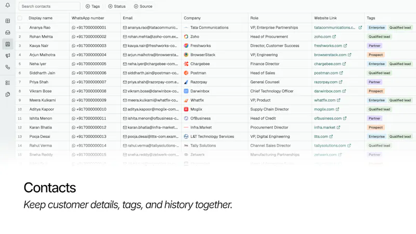Click phone number +917000000008
416x234 pixels.
coord(92,91)
